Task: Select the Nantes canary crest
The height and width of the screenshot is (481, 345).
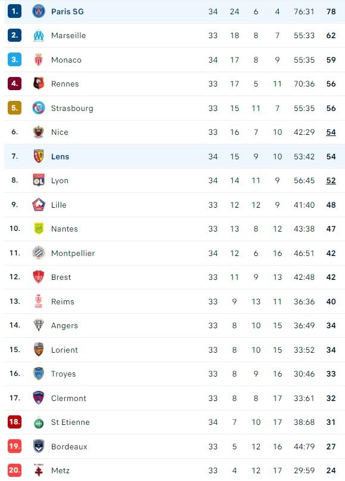Action: (x=39, y=229)
